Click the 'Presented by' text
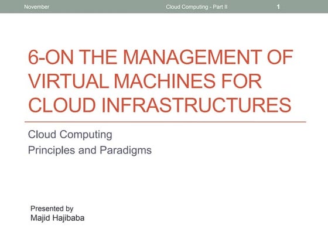This screenshot has height=246, width=328. [52, 209]
